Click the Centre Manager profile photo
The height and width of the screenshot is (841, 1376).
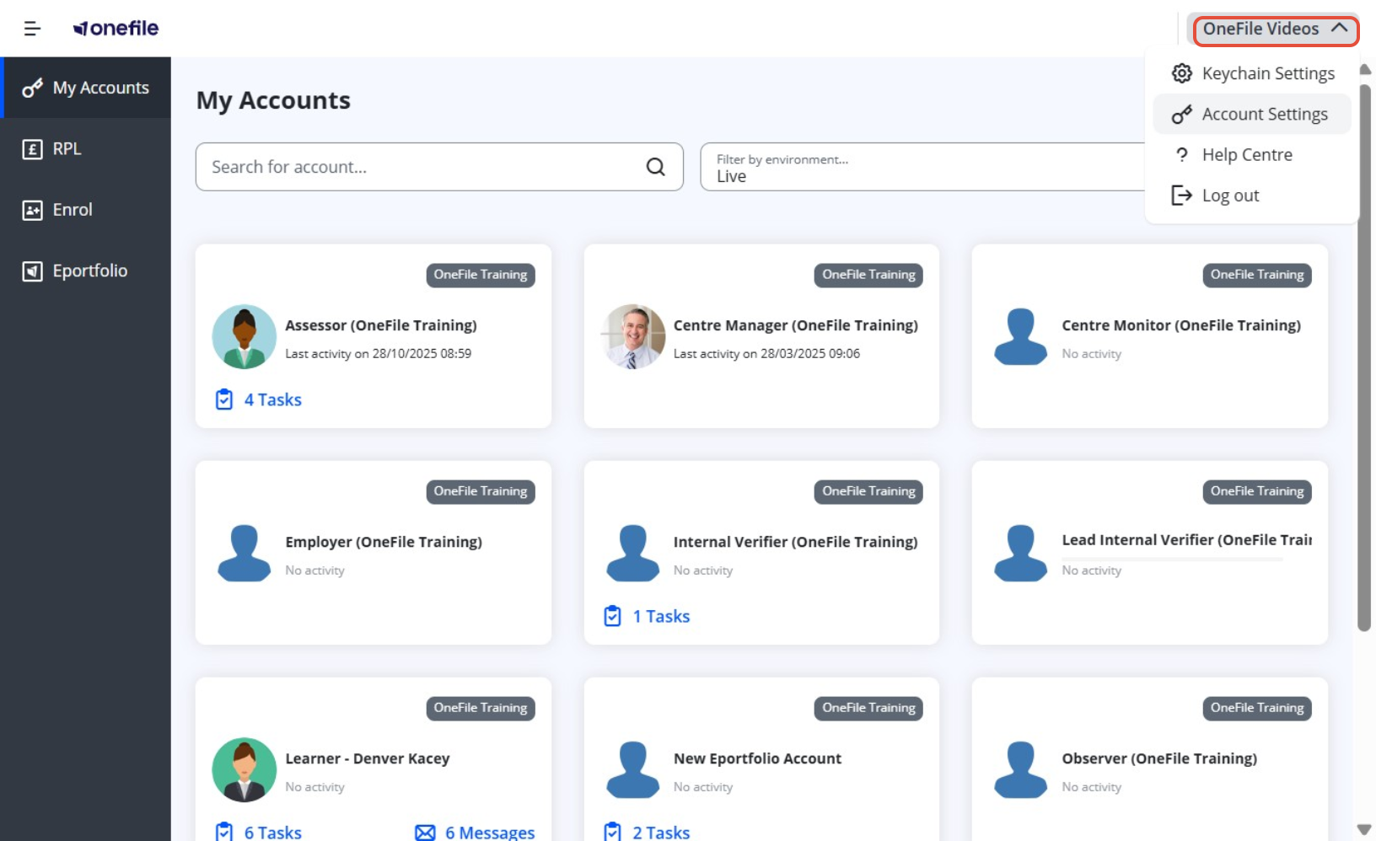(633, 337)
